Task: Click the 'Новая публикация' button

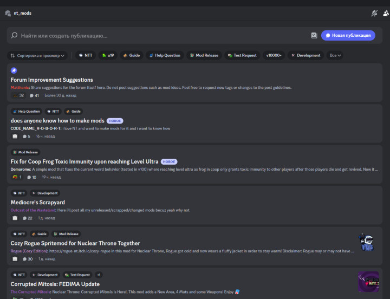Action: coord(348,35)
